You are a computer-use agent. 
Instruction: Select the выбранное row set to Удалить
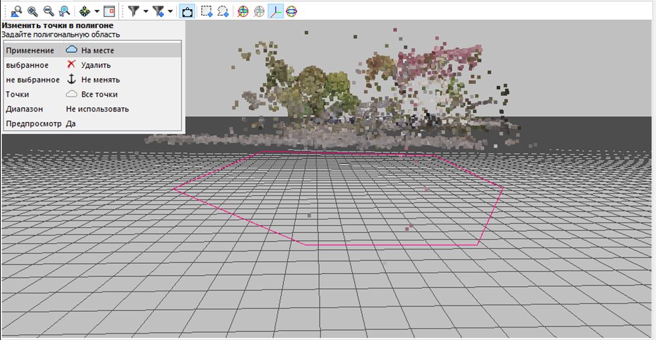click(x=92, y=65)
